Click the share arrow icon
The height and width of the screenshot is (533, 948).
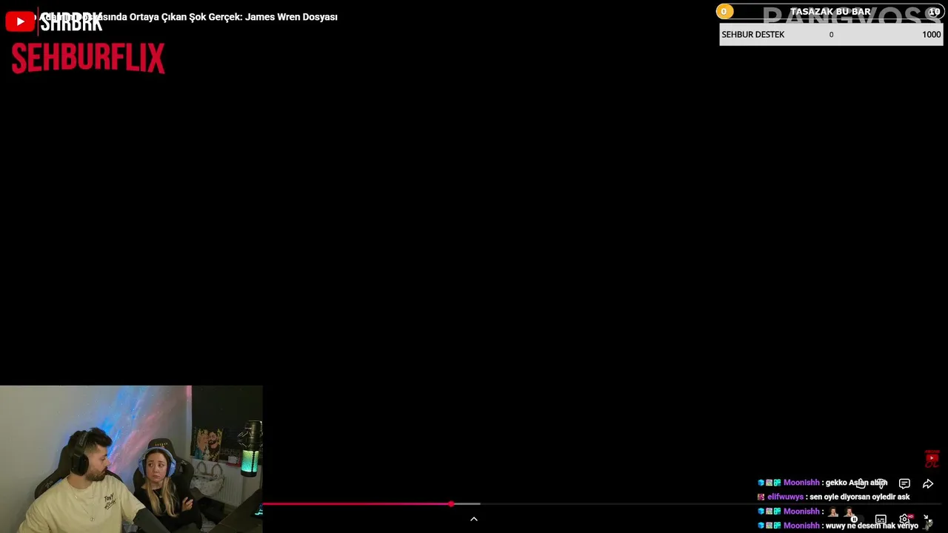[928, 483]
